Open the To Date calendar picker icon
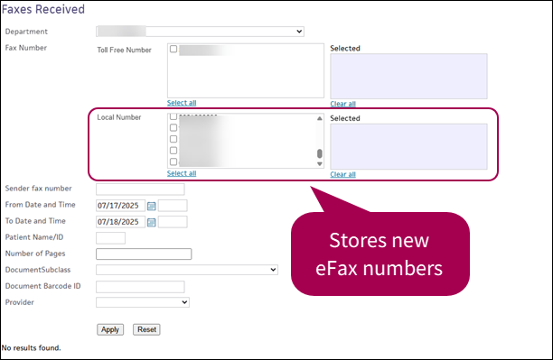This screenshot has height=360, width=553. pyautogui.click(x=151, y=222)
